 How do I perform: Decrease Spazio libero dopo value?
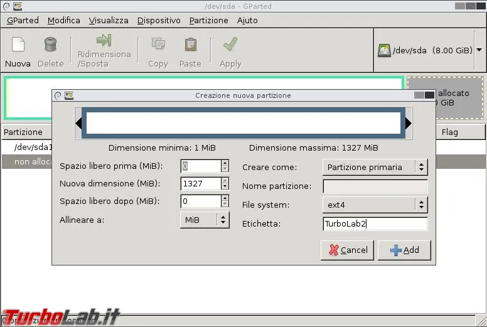pos(225,205)
